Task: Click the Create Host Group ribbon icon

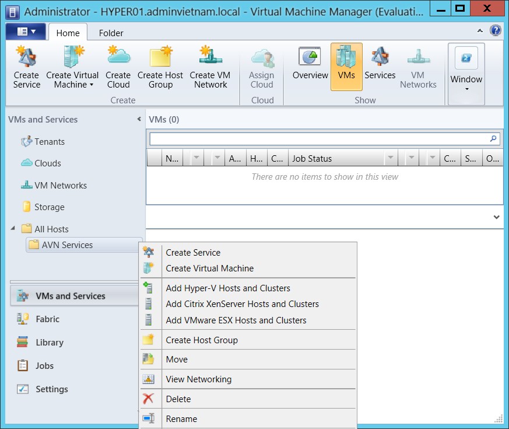Action: pos(160,67)
